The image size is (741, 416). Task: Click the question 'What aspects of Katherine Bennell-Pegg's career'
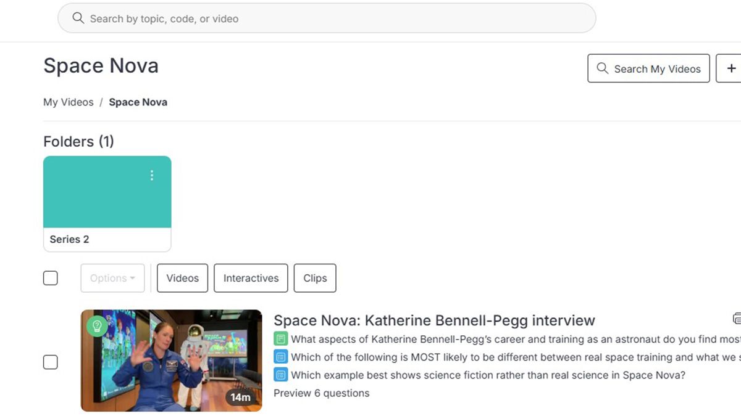click(x=516, y=339)
